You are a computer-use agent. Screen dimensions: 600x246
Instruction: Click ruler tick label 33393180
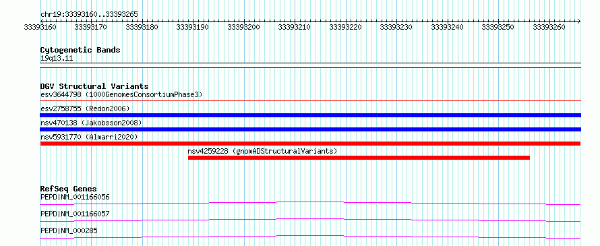coord(142,27)
